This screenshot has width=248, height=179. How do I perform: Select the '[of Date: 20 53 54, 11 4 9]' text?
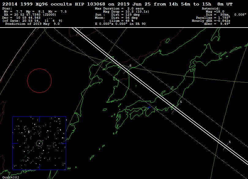point(32,21)
